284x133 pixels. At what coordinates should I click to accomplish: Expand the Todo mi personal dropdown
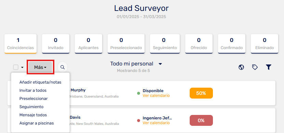pos(160,64)
